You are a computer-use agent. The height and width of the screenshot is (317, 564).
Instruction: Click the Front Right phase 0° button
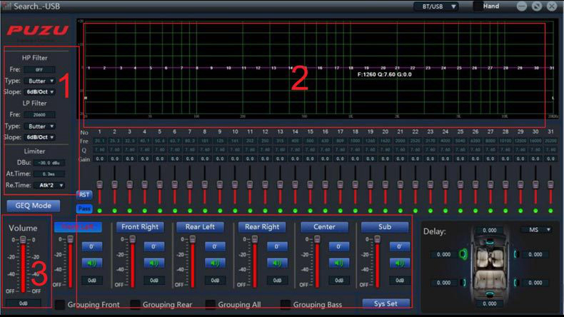(153, 246)
